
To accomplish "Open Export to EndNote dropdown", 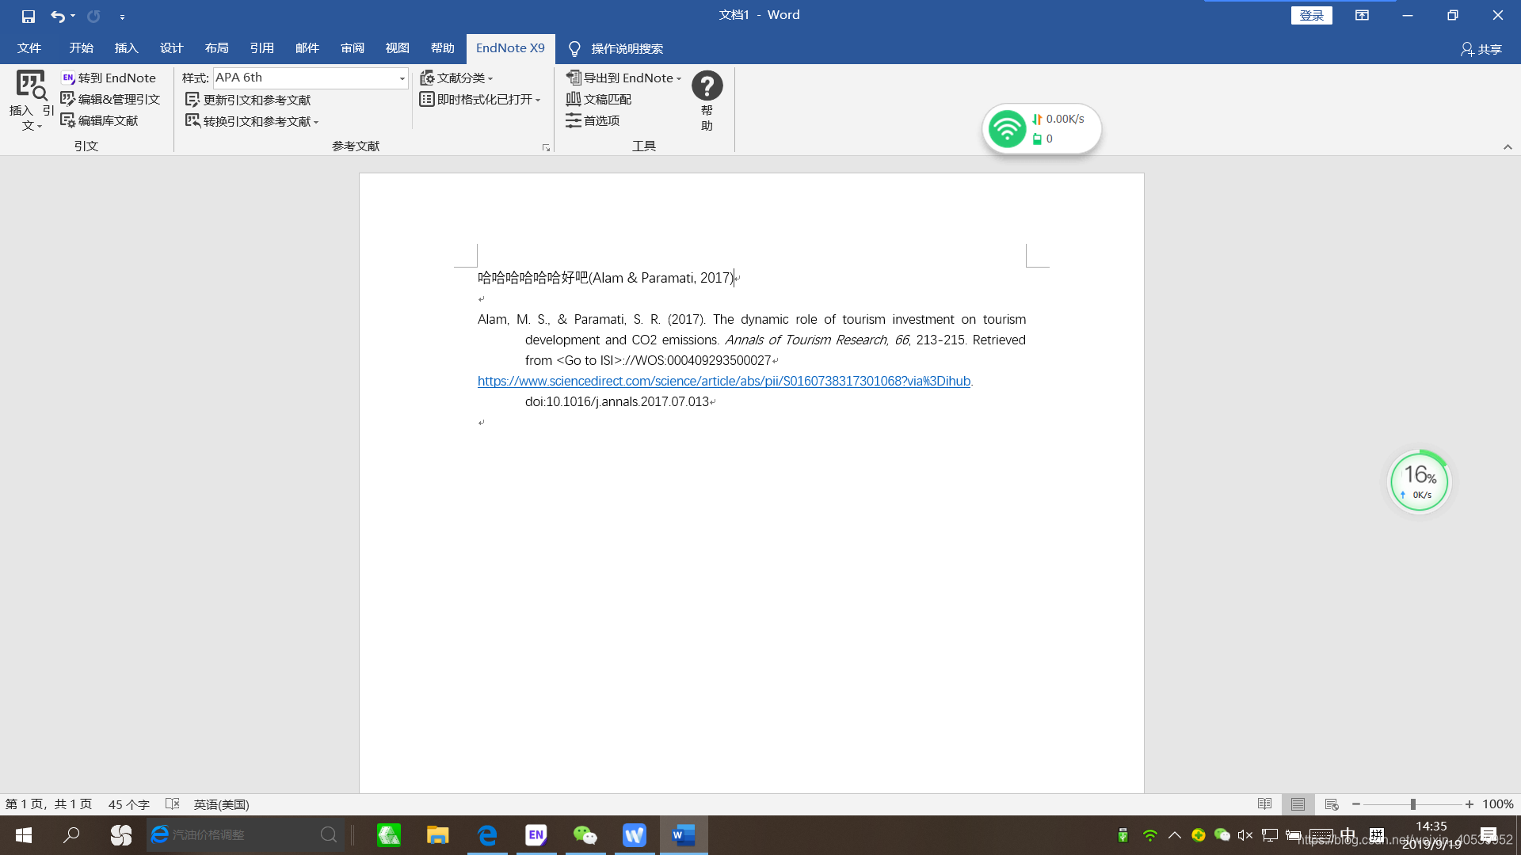I will [679, 78].
